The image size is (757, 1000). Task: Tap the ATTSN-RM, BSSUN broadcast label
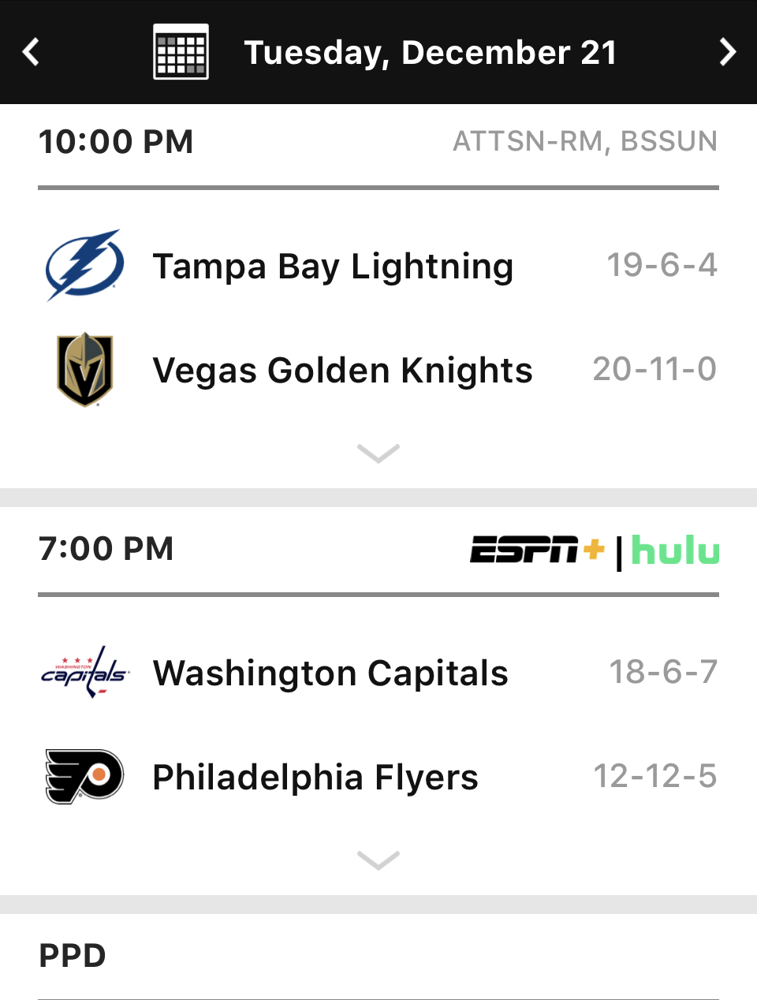[x=585, y=141]
